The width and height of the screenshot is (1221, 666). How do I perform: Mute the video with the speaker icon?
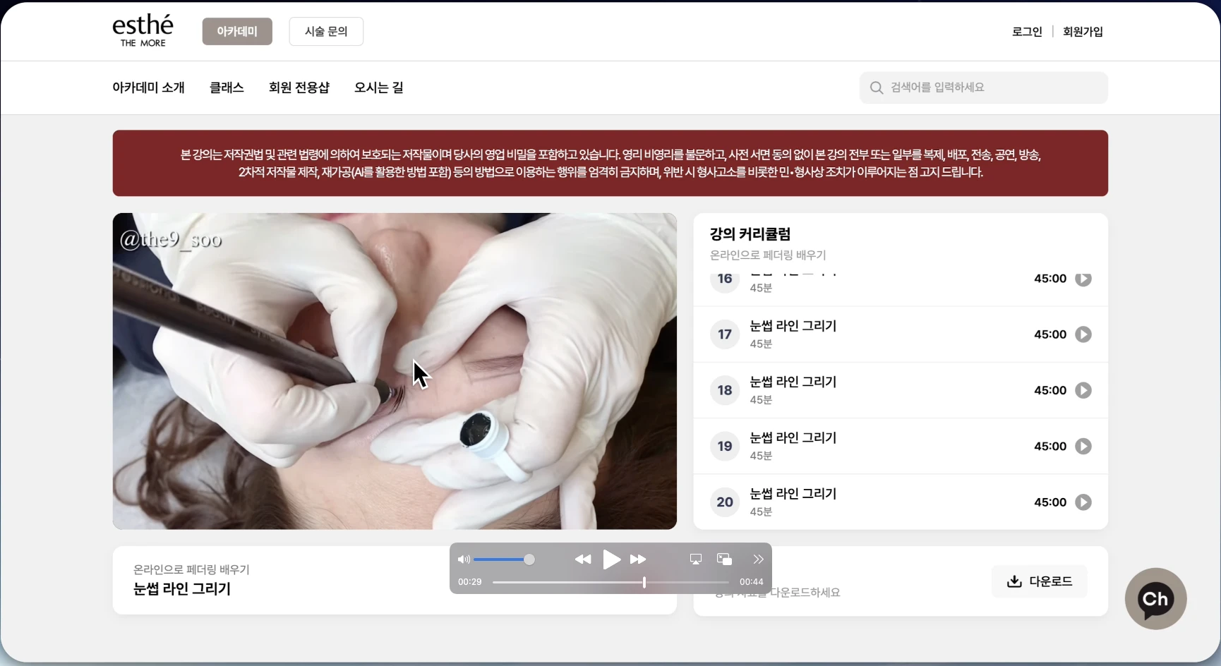(464, 559)
